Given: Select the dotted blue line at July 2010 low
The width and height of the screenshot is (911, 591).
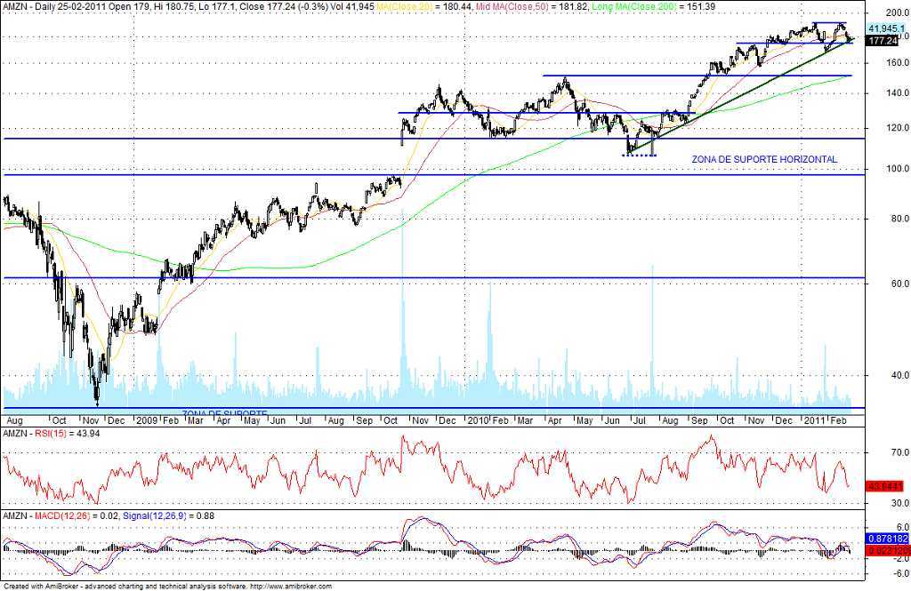Looking at the screenshot, I should pos(639,156).
